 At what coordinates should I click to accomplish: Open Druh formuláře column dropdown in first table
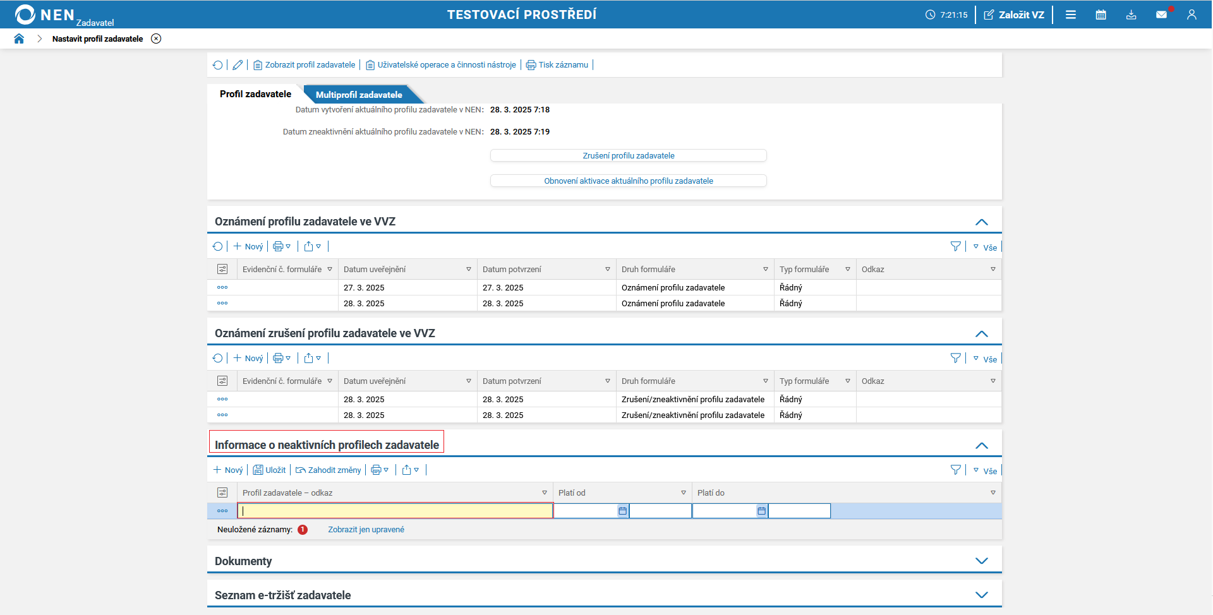tap(765, 270)
